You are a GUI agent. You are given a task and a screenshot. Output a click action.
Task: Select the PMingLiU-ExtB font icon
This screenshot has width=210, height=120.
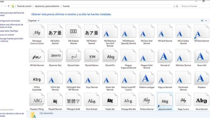click(73, 100)
